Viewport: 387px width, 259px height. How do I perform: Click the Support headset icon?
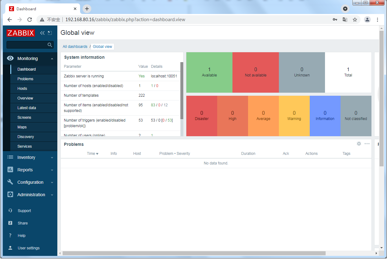coord(10,210)
